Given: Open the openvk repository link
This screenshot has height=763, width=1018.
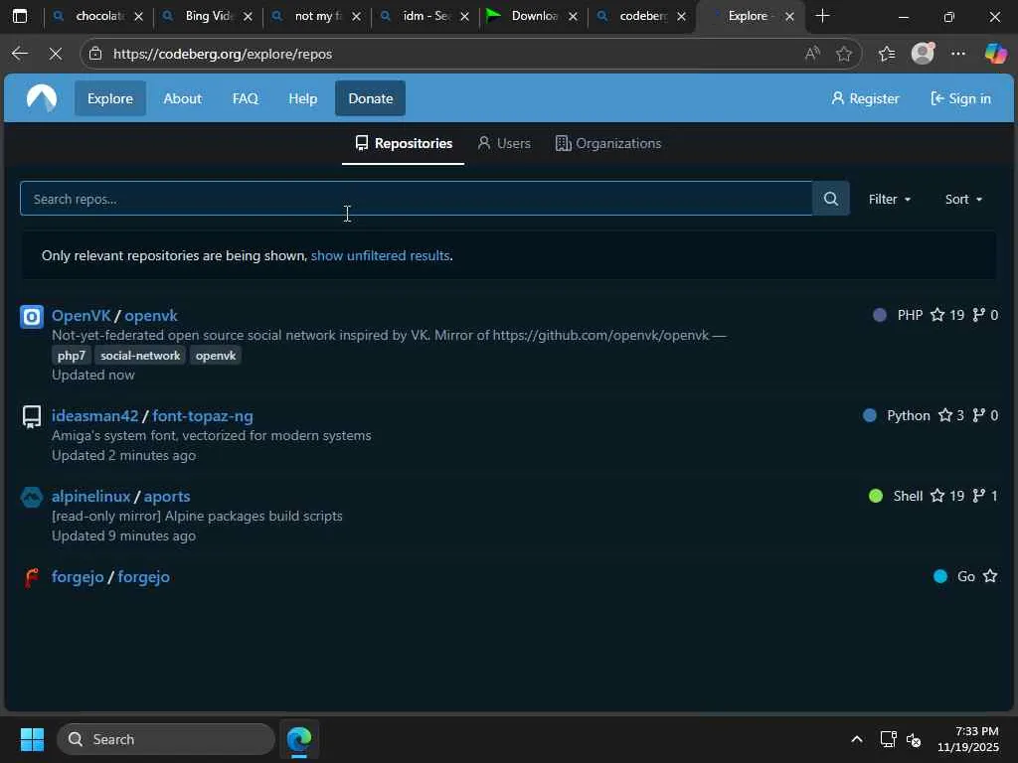Looking at the screenshot, I should point(151,315).
